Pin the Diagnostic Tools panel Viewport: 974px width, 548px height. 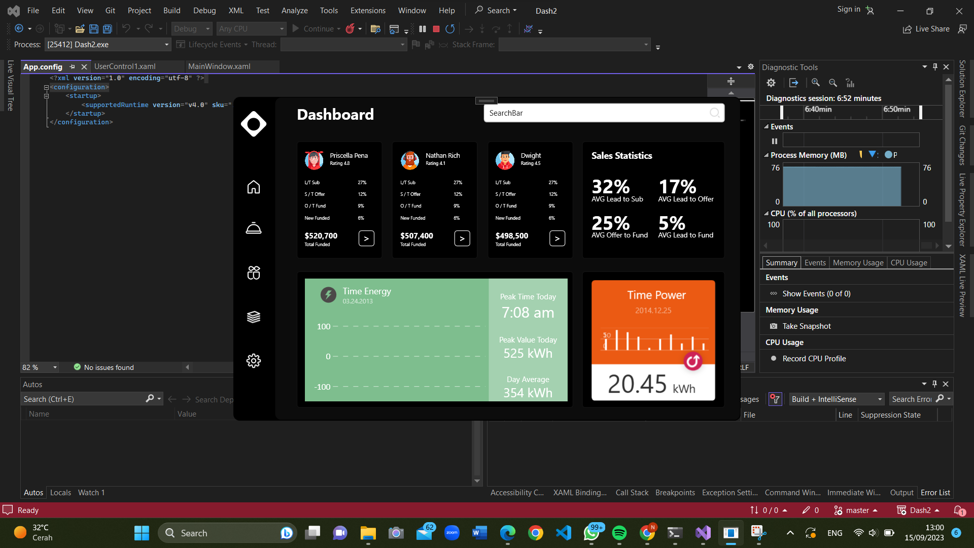pos(935,66)
